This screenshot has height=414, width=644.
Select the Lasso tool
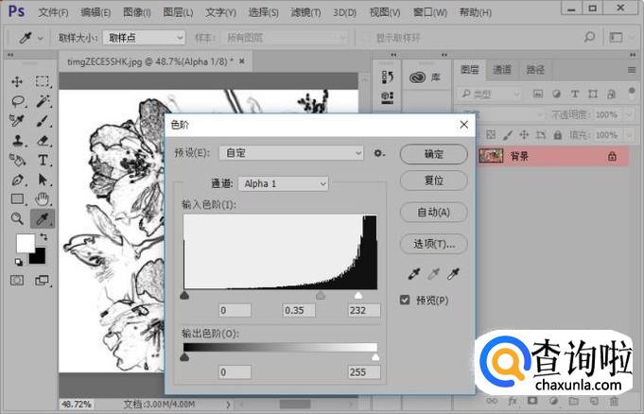click(x=18, y=101)
